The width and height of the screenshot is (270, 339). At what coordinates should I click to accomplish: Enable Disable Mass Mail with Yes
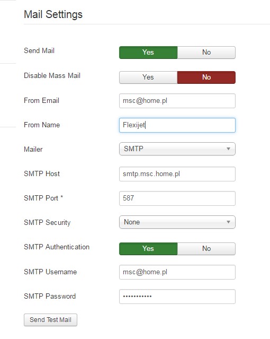[148, 77]
